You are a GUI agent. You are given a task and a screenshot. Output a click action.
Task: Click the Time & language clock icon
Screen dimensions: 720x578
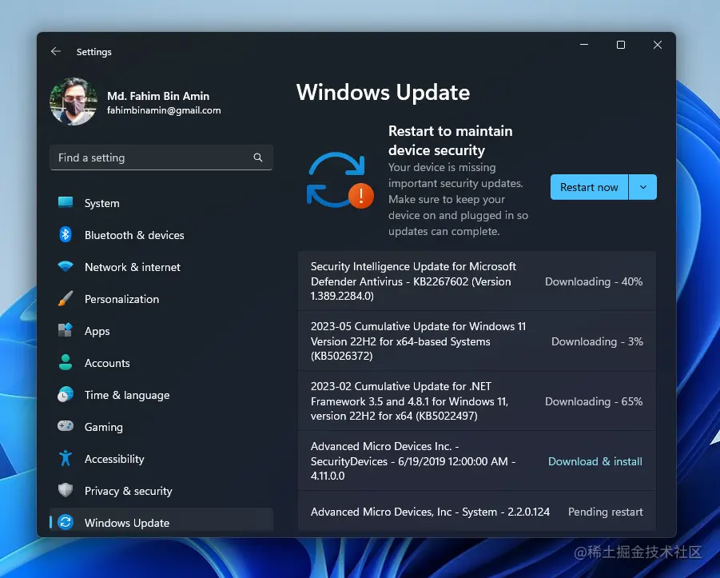pyautogui.click(x=65, y=395)
